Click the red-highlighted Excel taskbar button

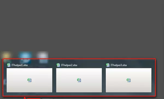pos(34,98)
